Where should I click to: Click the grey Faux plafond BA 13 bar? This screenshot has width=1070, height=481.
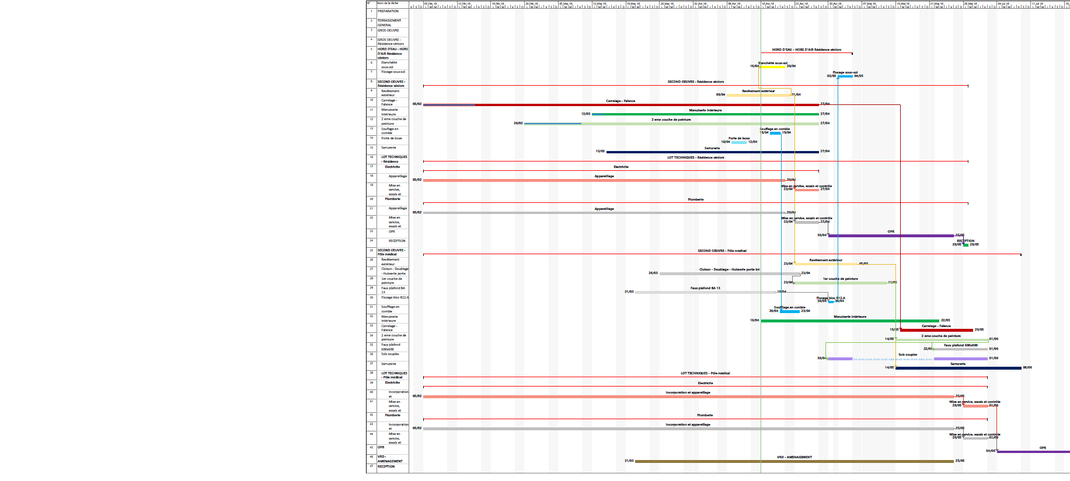click(x=705, y=292)
